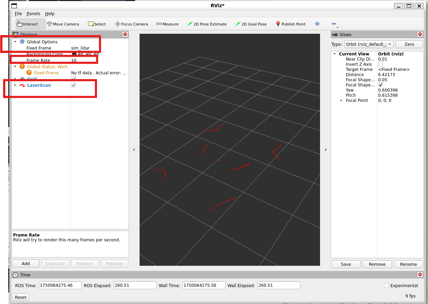The image size is (428, 304).
Task: Disable the LaserScan display checkbox
Action: (73, 85)
